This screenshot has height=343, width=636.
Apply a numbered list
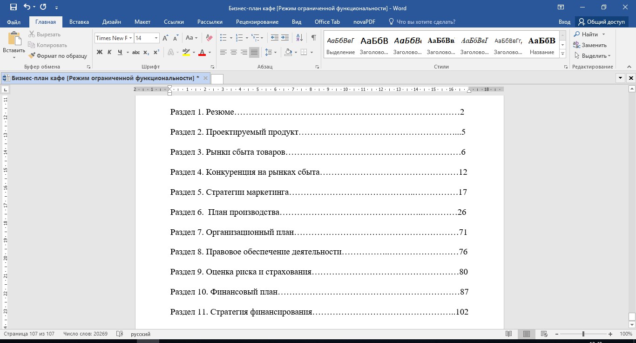point(238,38)
